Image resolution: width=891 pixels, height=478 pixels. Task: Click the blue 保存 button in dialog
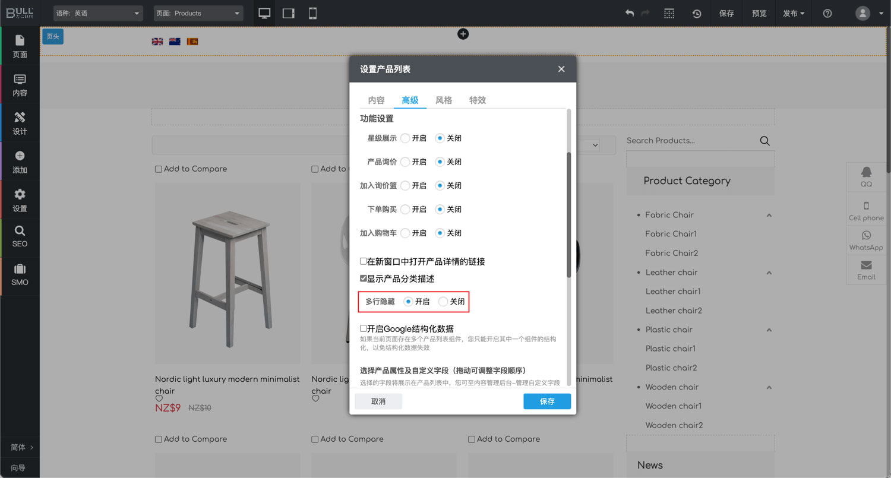(546, 401)
